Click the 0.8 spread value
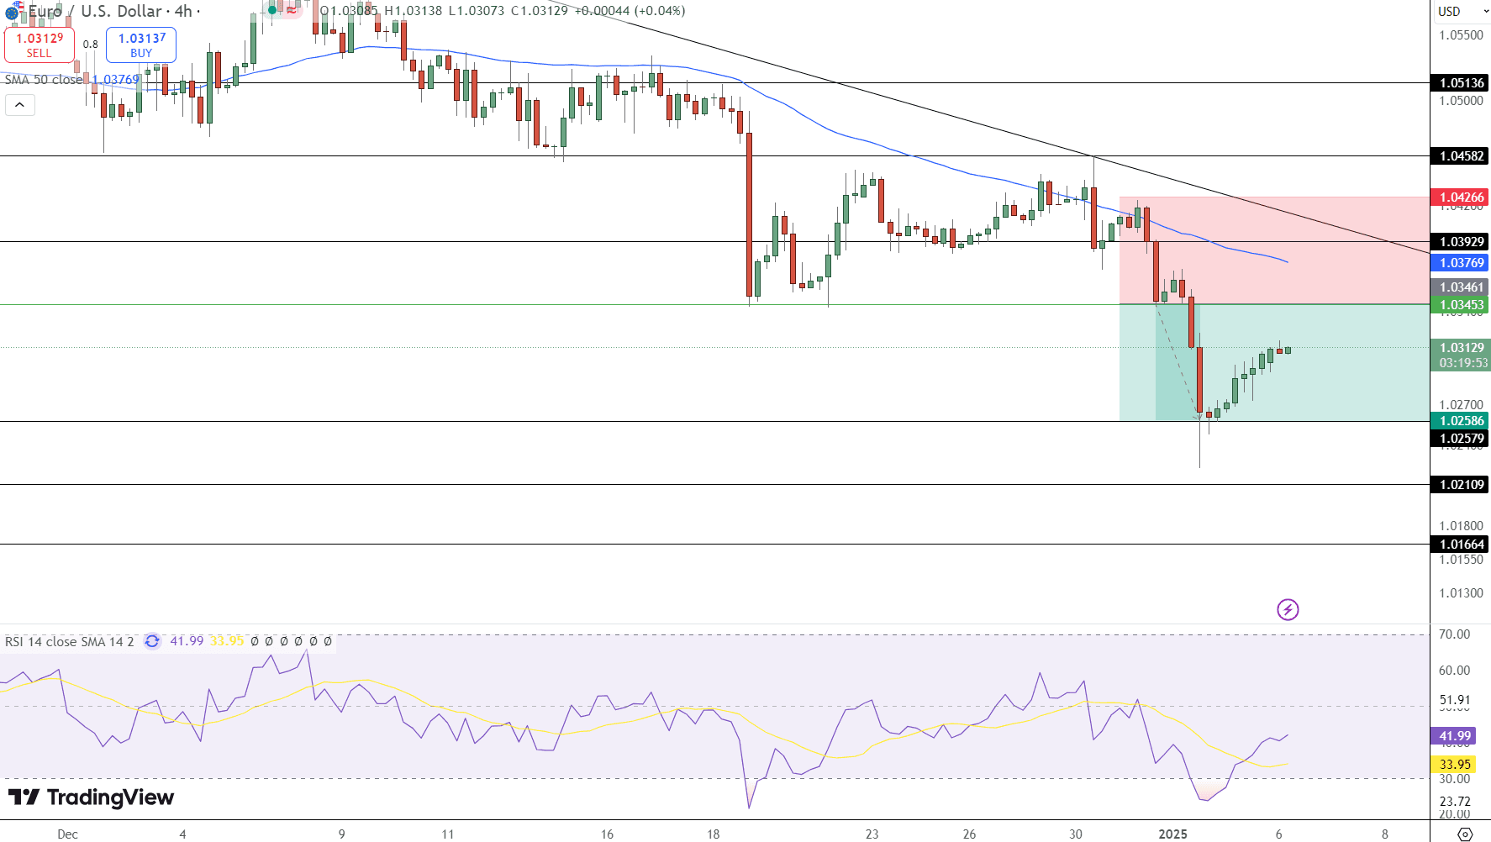 (x=91, y=45)
